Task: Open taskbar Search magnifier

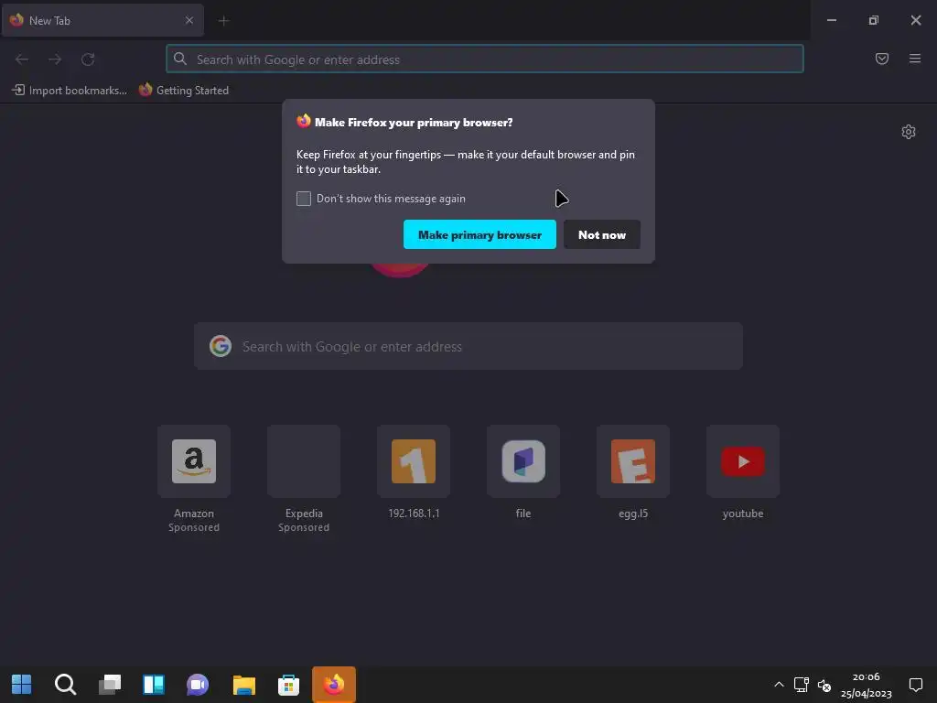Action: pyautogui.click(x=65, y=685)
